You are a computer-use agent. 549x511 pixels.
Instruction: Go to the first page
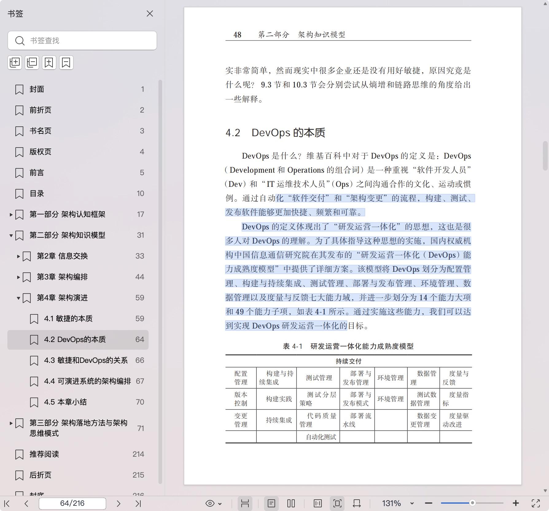coord(7,503)
